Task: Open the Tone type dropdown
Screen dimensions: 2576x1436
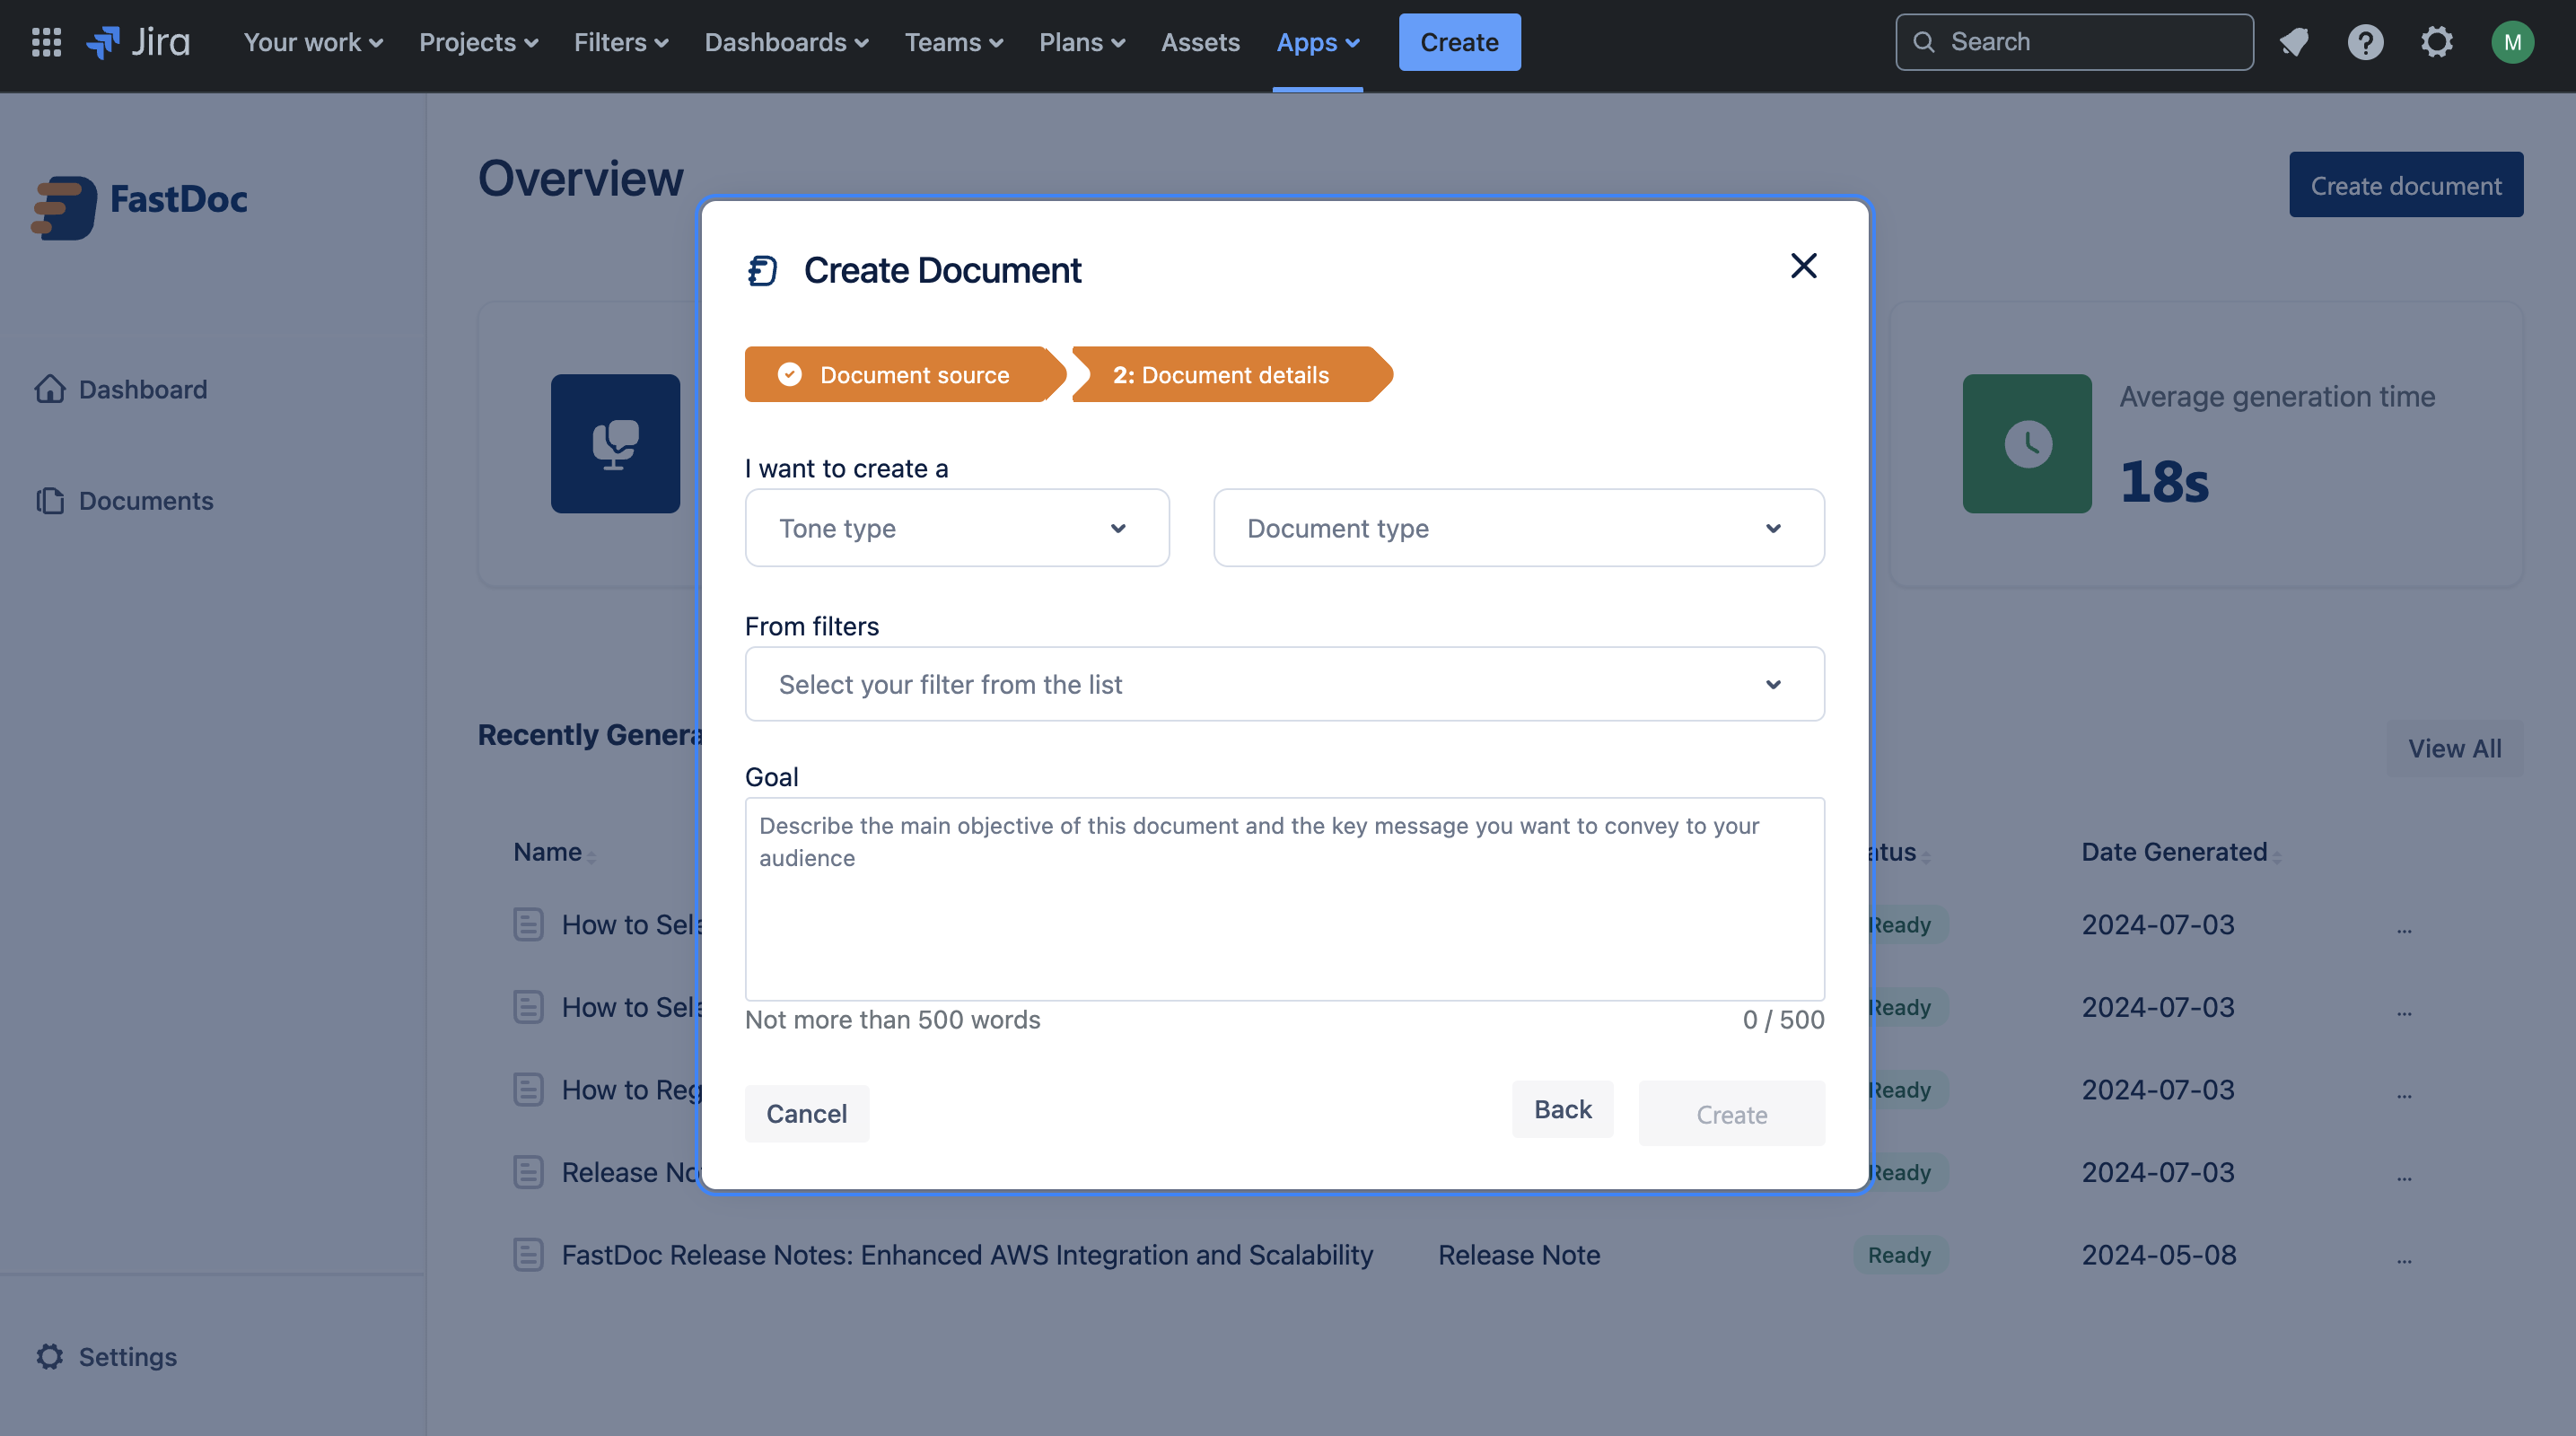Action: 957,528
